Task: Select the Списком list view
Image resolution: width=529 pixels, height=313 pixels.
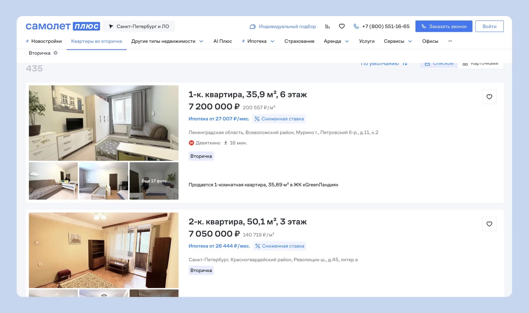Action: coord(439,64)
